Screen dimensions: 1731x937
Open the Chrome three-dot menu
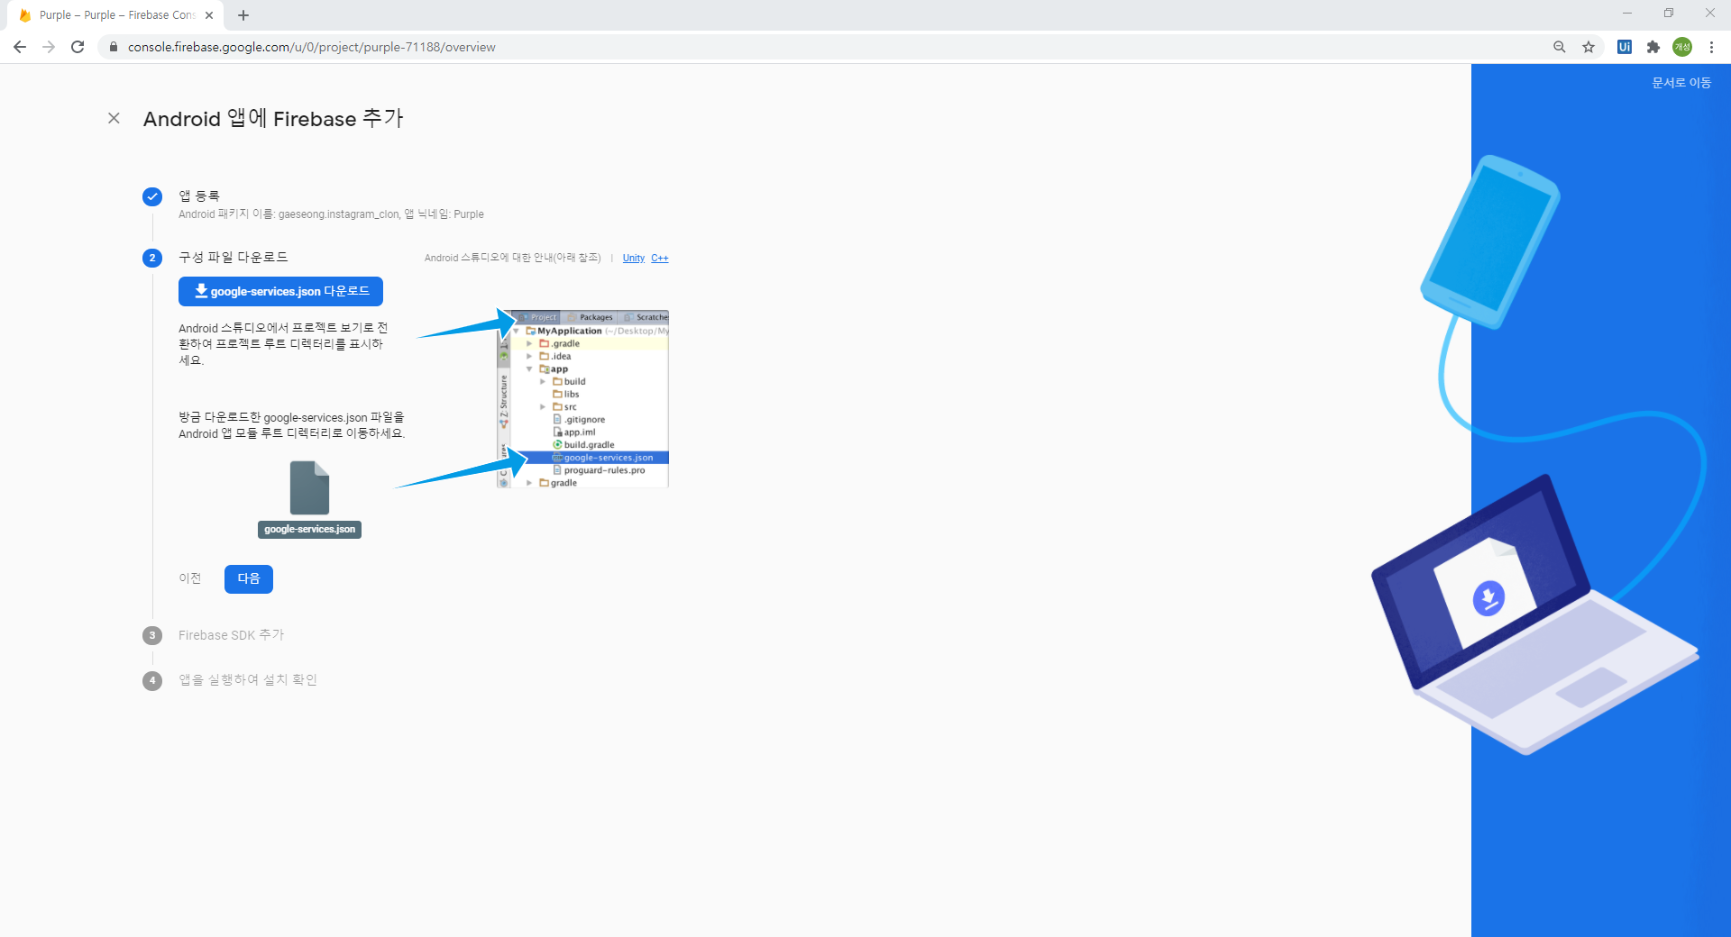tap(1711, 47)
